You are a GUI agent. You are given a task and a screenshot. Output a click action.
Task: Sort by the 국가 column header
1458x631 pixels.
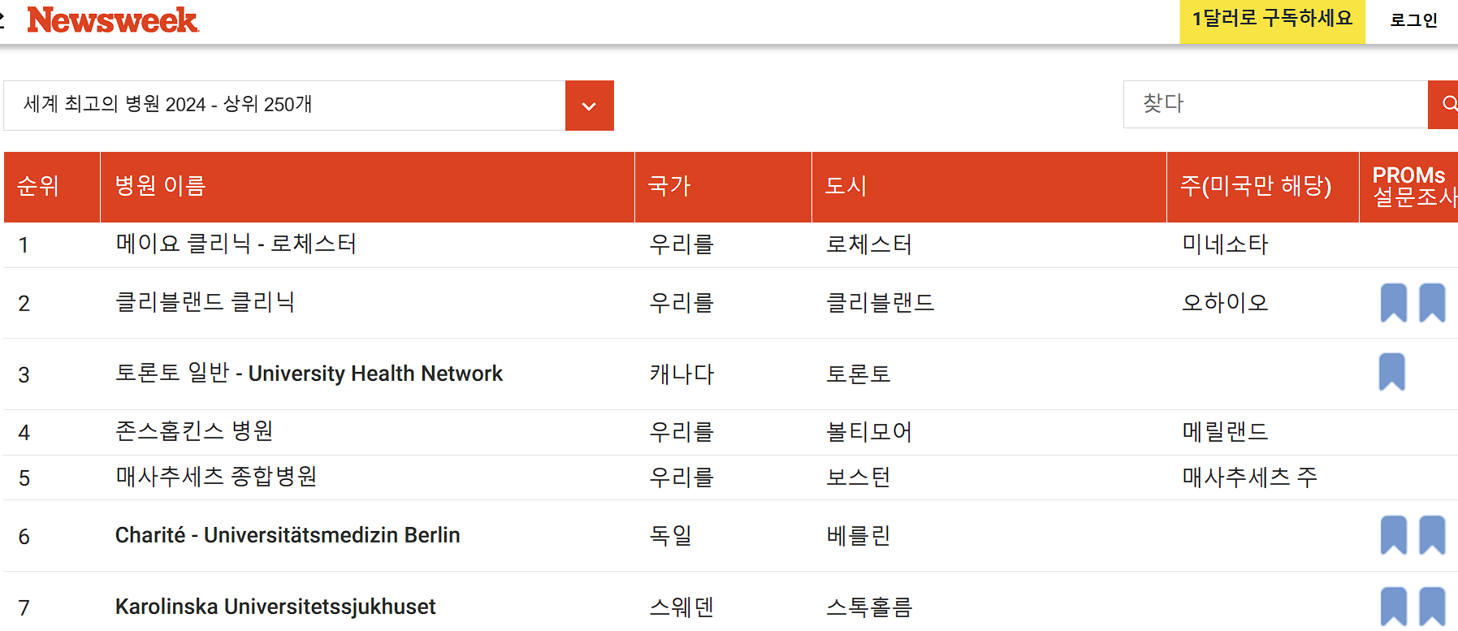[x=723, y=187]
